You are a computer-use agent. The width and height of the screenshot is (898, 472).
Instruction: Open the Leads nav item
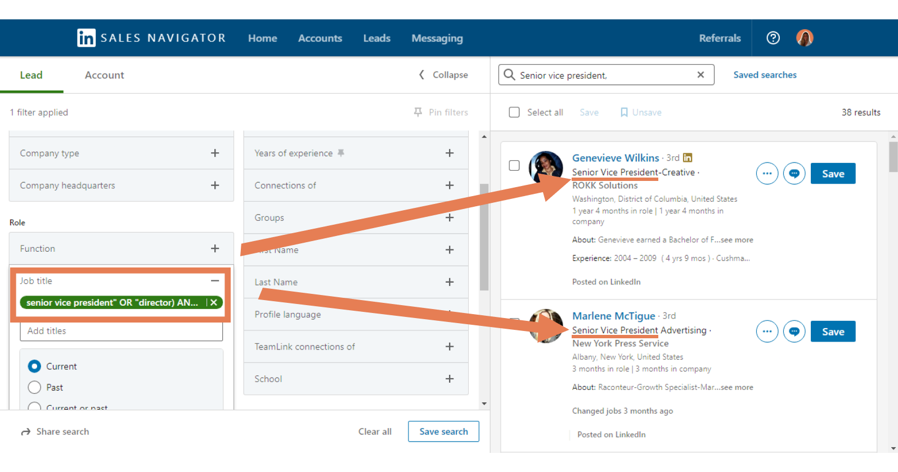[377, 38]
